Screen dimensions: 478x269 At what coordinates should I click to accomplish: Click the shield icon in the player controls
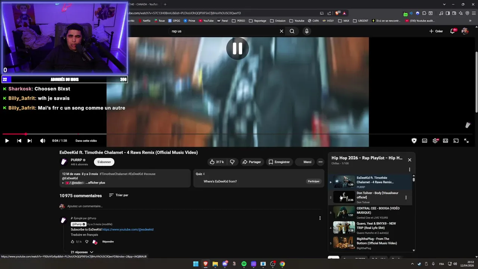tap(414, 141)
